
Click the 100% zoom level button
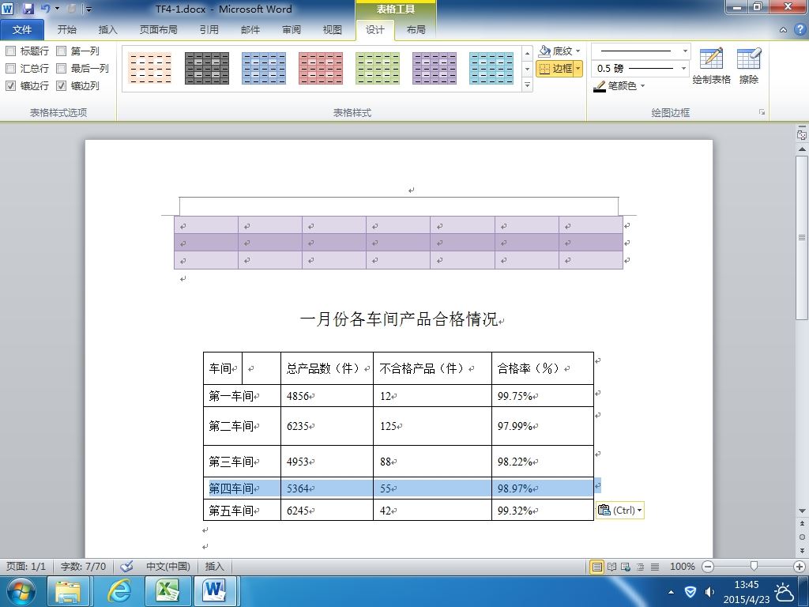pyautogui.click(x=682, y=567)
